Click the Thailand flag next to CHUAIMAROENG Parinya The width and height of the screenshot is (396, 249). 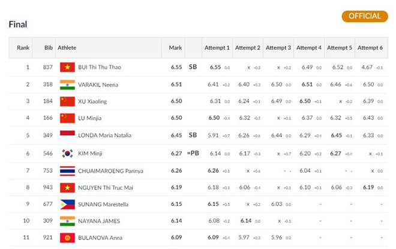coord(67,170)
